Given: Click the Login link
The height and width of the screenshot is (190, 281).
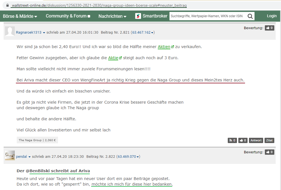Looking at the screenshot, I should 272,16.
